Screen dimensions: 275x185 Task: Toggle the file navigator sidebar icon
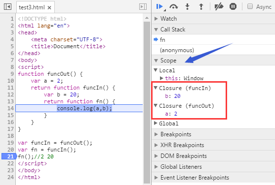pos(7,7)
